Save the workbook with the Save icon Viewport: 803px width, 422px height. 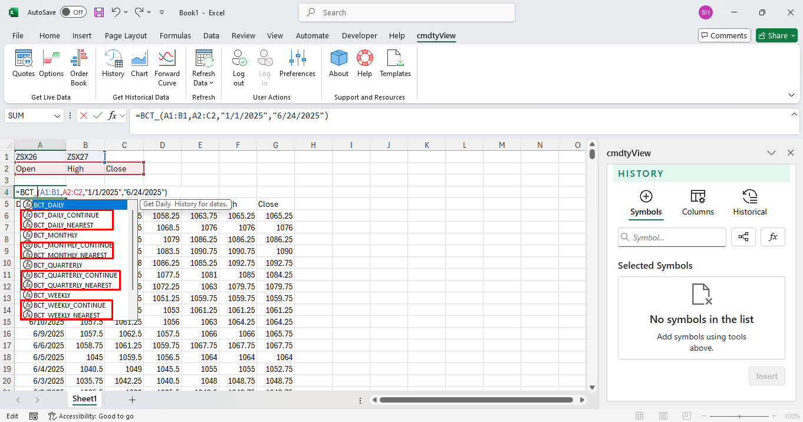pyautogui.click(x=99, y=12)
